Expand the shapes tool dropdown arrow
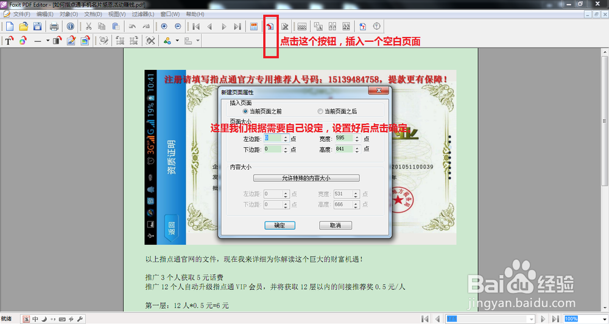Screen dimensions: 609x324 coord(177,40)
